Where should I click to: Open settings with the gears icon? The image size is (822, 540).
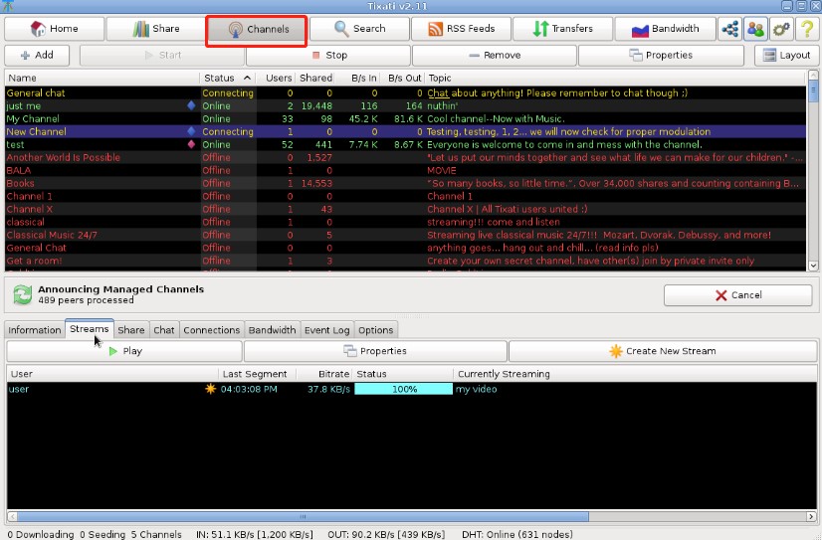pos(781,29)
